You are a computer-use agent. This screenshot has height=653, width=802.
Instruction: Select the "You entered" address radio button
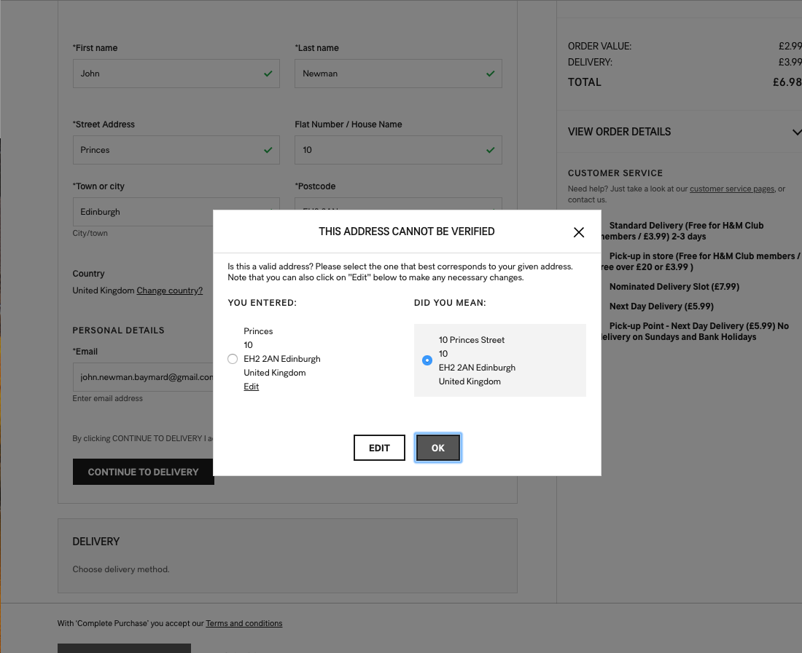pos(233,359)
